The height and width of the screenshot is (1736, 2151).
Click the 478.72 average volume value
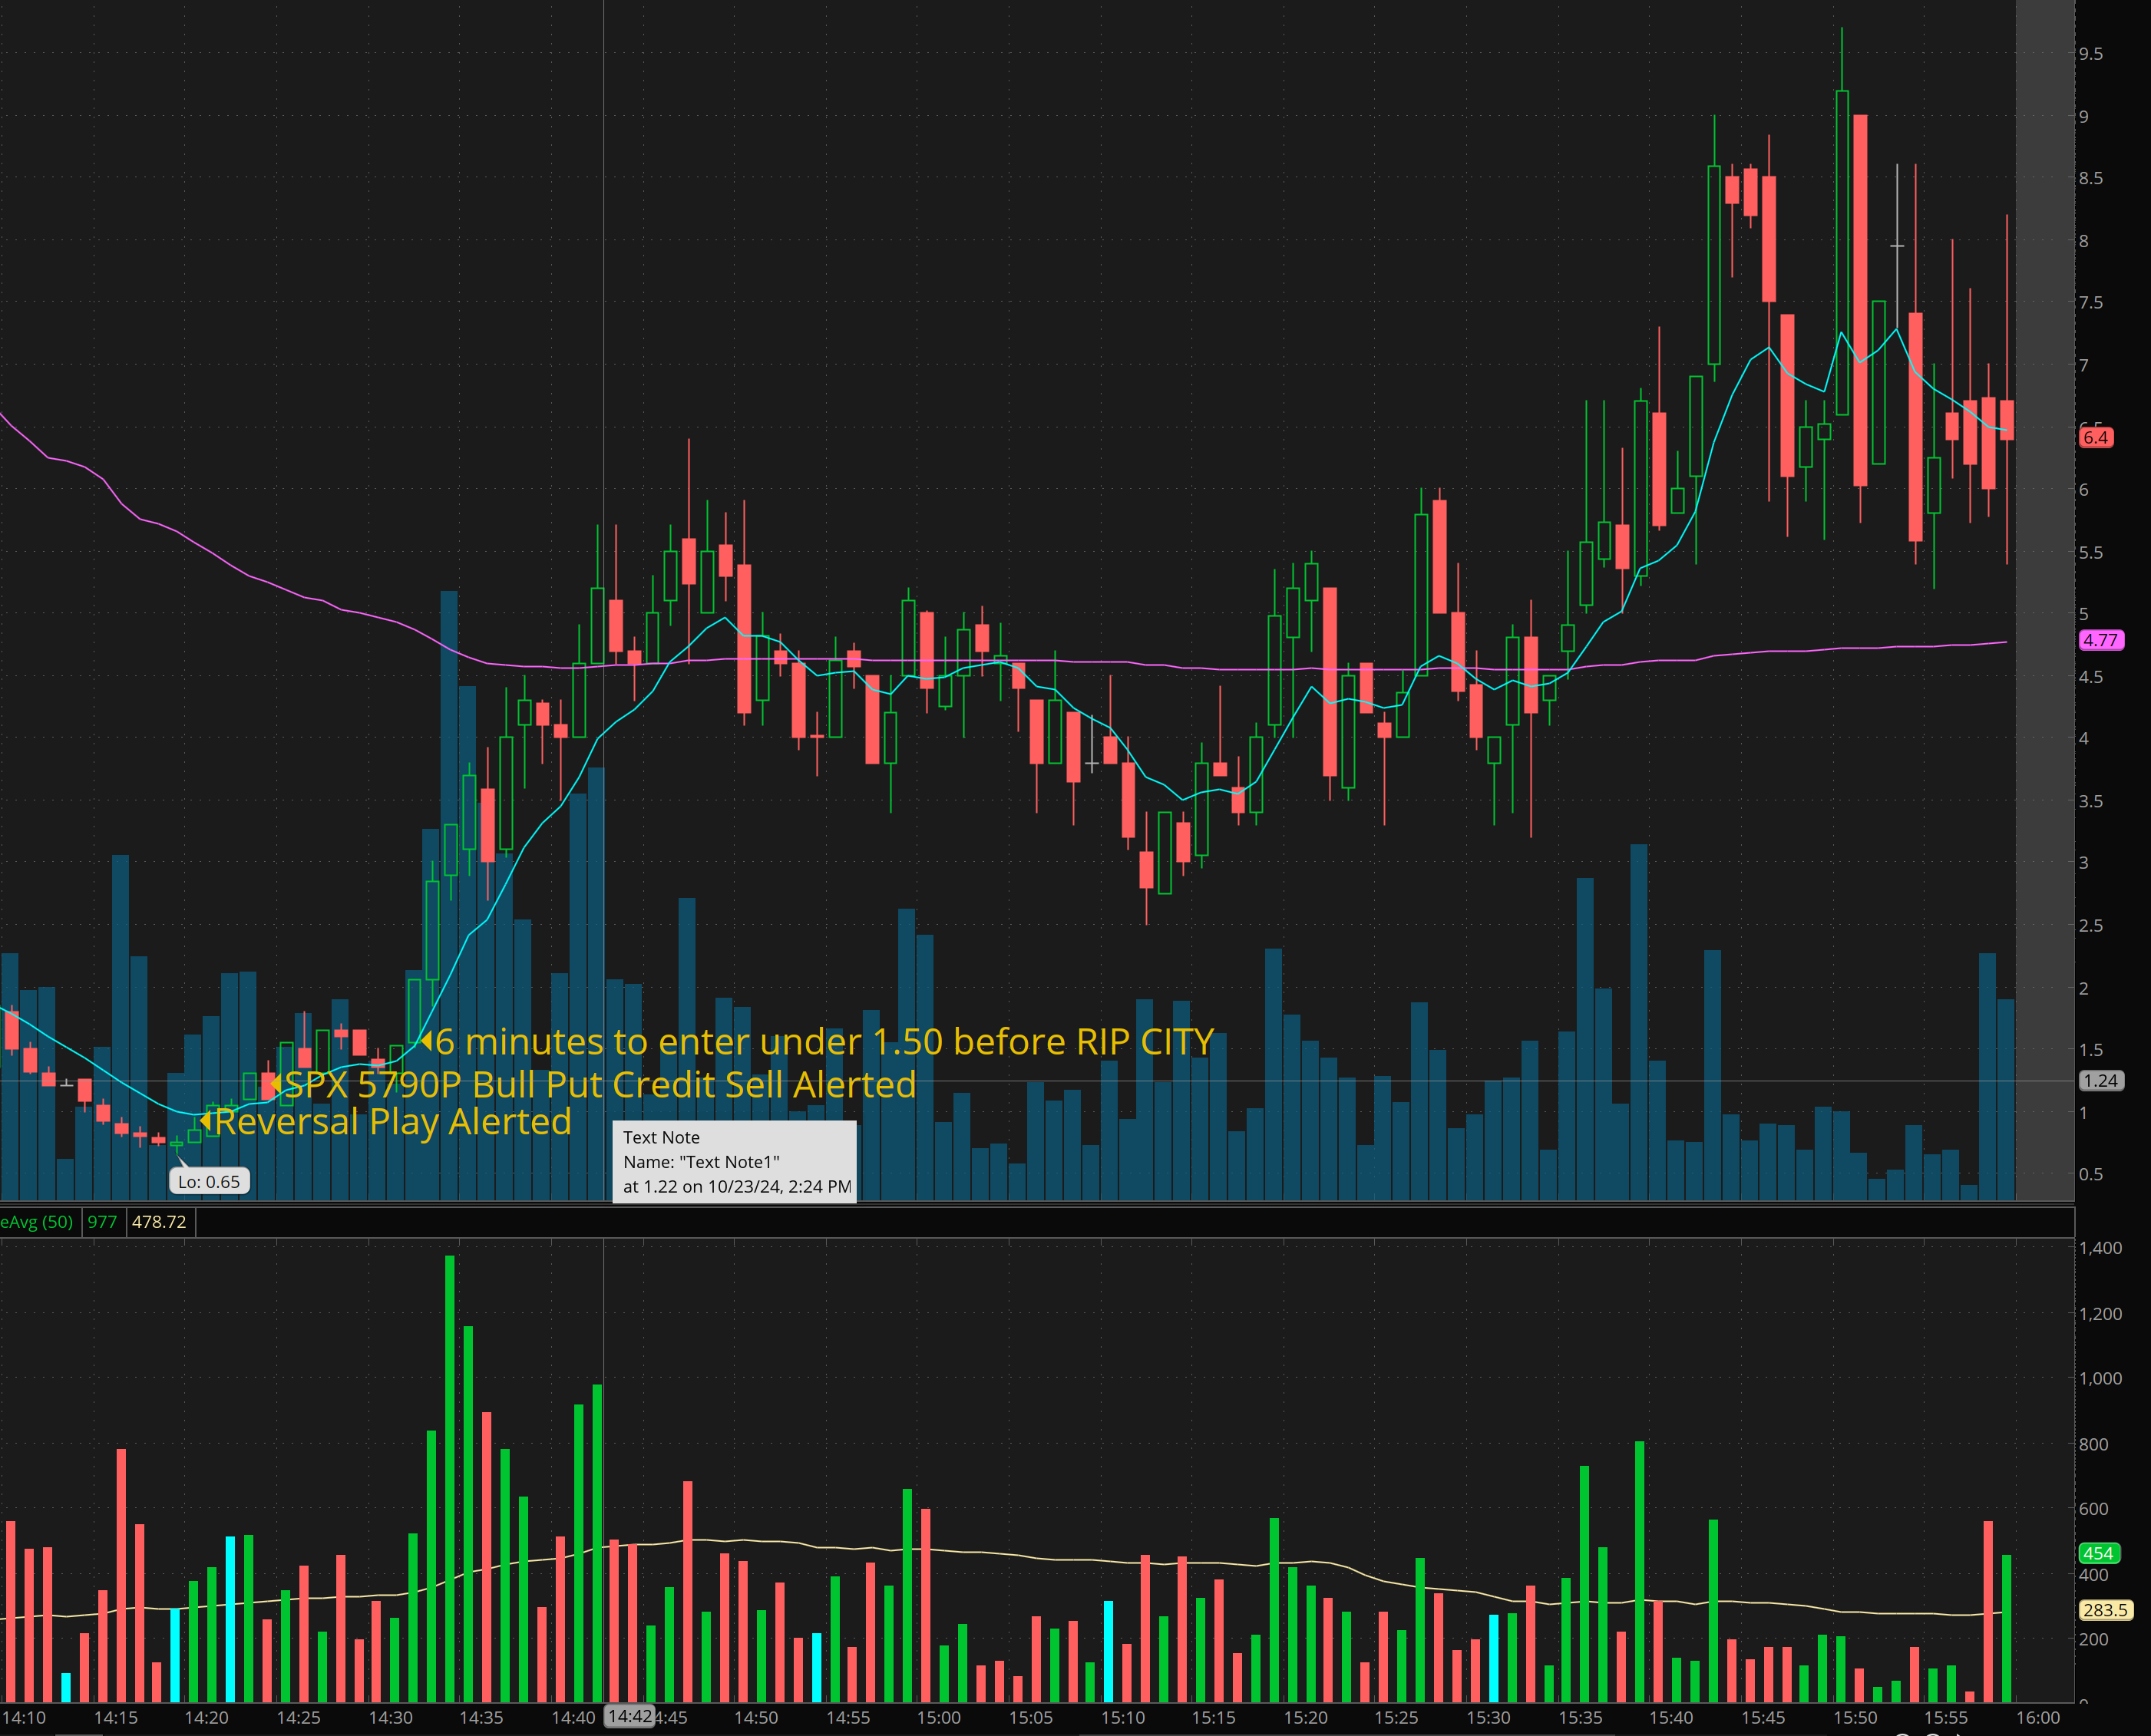tap(159, 1222)
